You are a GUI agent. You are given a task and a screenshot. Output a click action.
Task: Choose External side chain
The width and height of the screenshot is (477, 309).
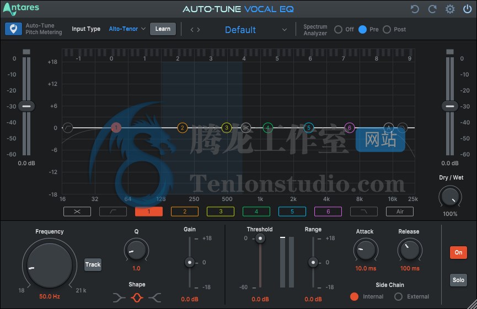click(x=398, y=296)
